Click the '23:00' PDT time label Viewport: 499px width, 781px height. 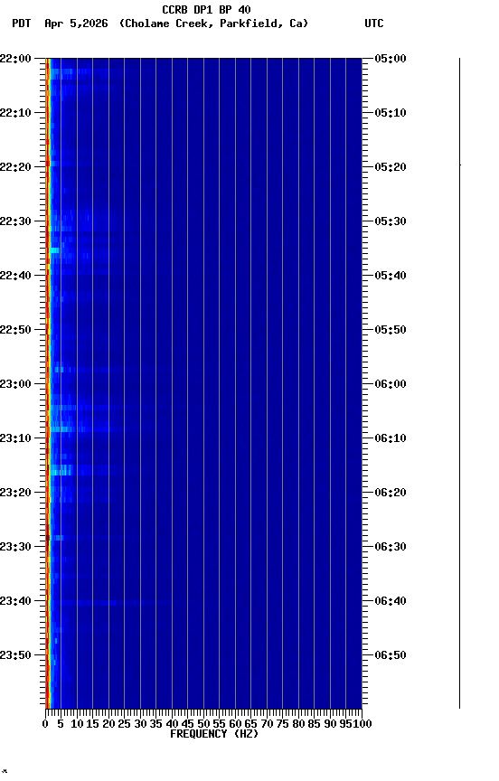click(x=15, y=384)
